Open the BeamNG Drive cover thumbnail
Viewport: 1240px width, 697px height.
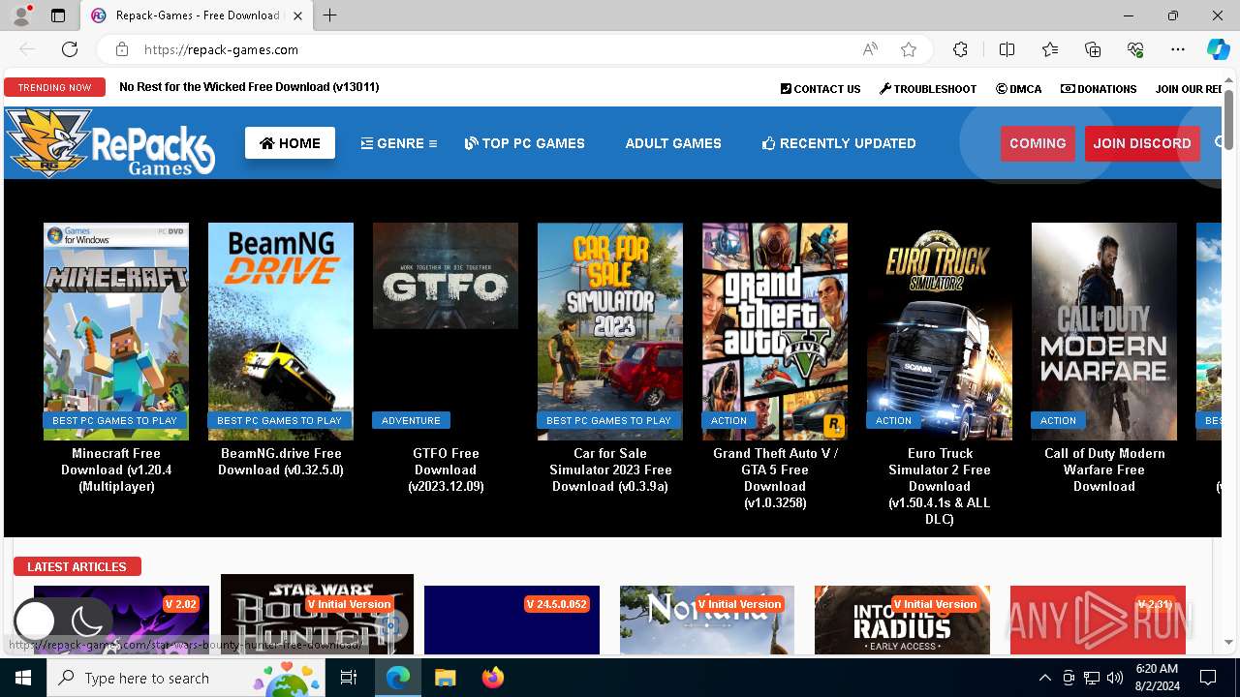click(x=281, y=331)
